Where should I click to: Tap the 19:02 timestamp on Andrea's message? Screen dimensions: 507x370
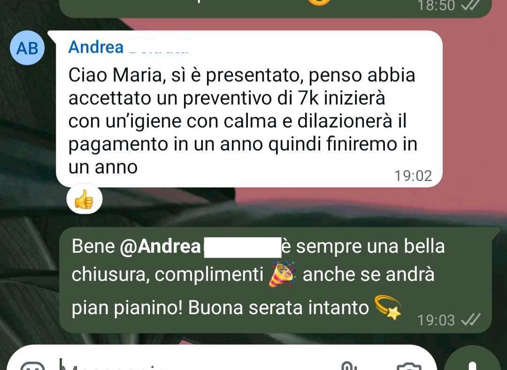413,176
